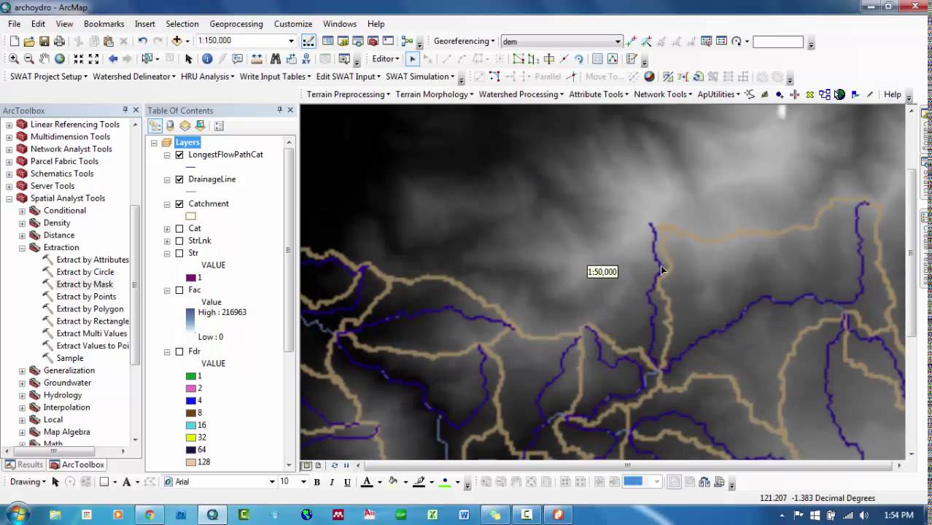This screenshot has height=525, width=932.
Task: Collapse the Spatial Analyst Tools toolbox
Action: (9, 198)
